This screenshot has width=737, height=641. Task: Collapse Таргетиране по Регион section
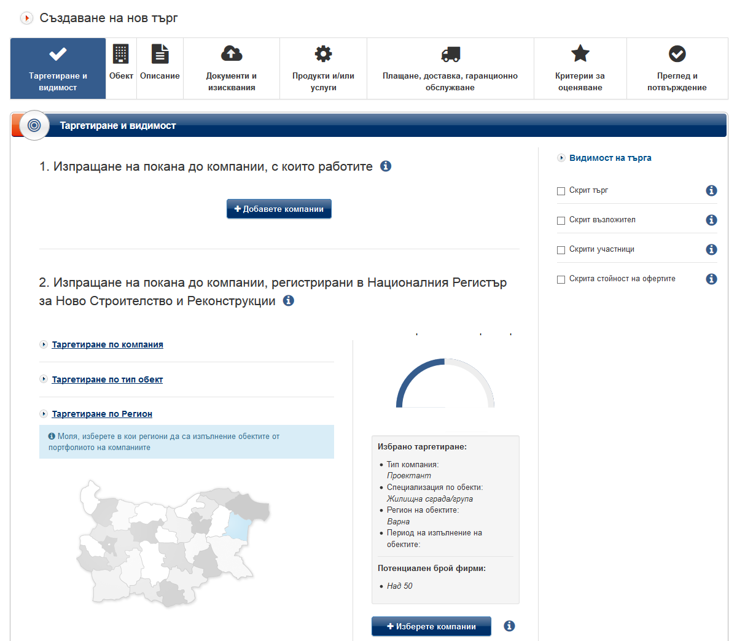[102, 414]
